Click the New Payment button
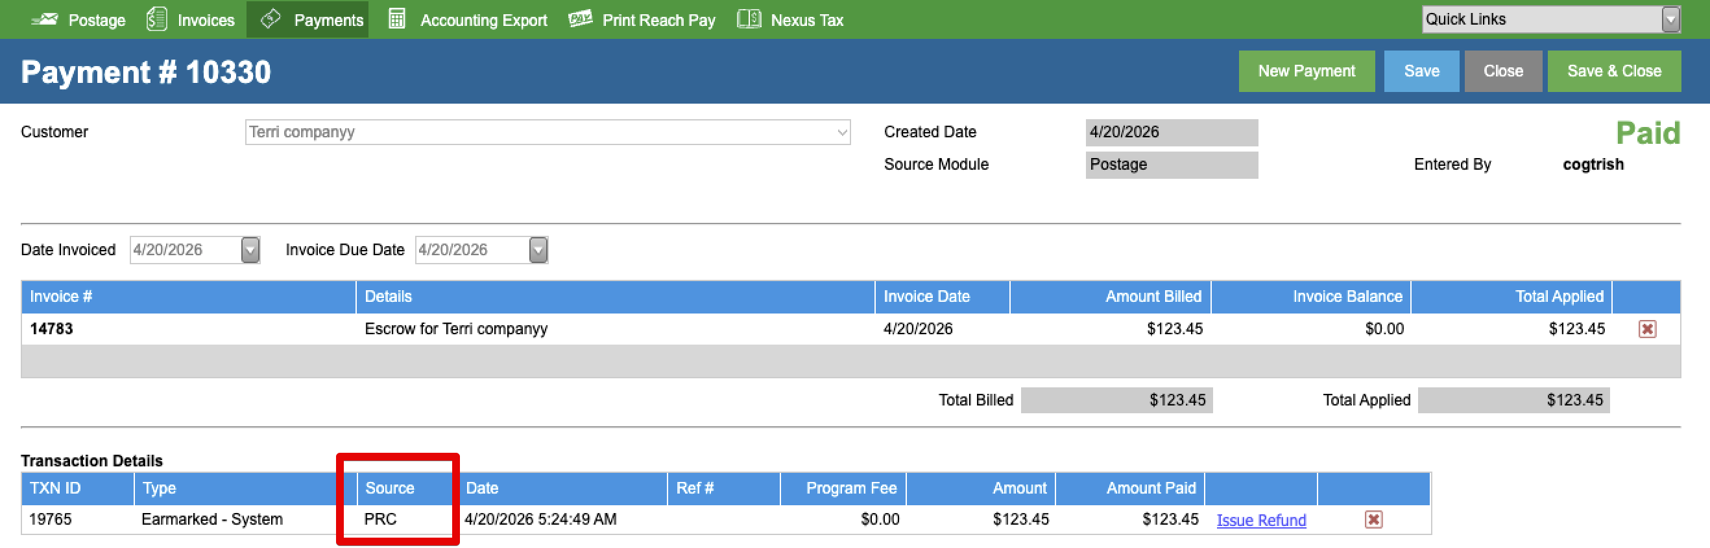1710x548 pixels. (x=1306, y=71)
